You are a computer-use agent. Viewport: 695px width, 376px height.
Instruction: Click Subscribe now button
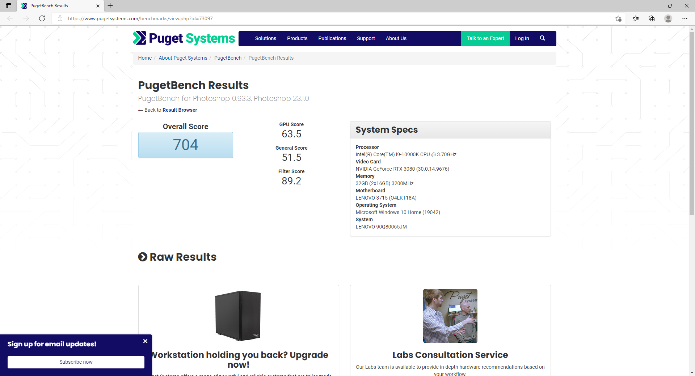(x=76, y=362)
